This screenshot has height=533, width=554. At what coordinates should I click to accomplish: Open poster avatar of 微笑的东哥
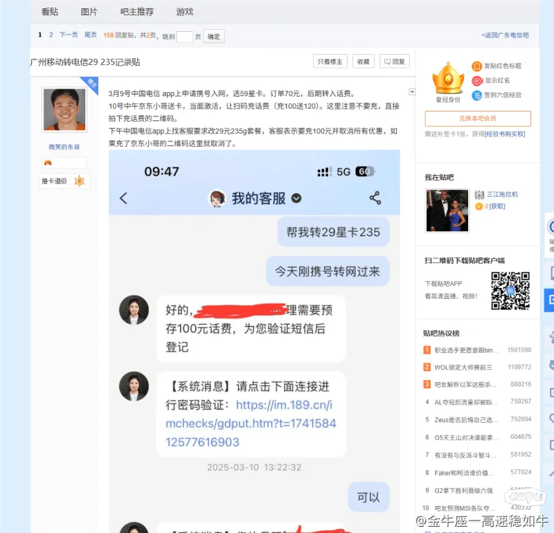(64, 109)
